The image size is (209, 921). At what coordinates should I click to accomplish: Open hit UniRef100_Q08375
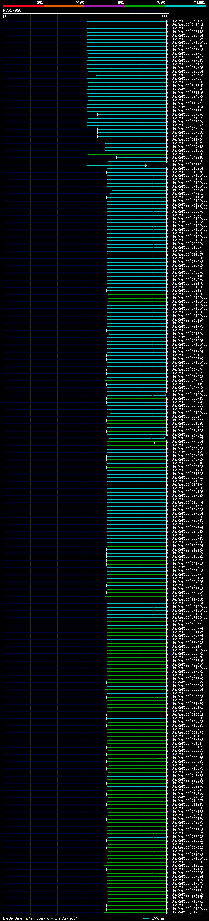point(187,39)
